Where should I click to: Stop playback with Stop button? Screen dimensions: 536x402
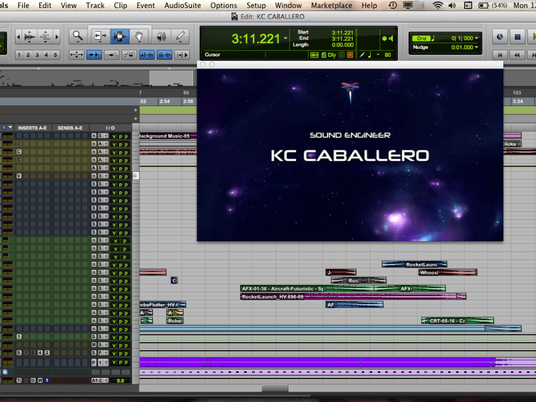click(x=518, y=36)
